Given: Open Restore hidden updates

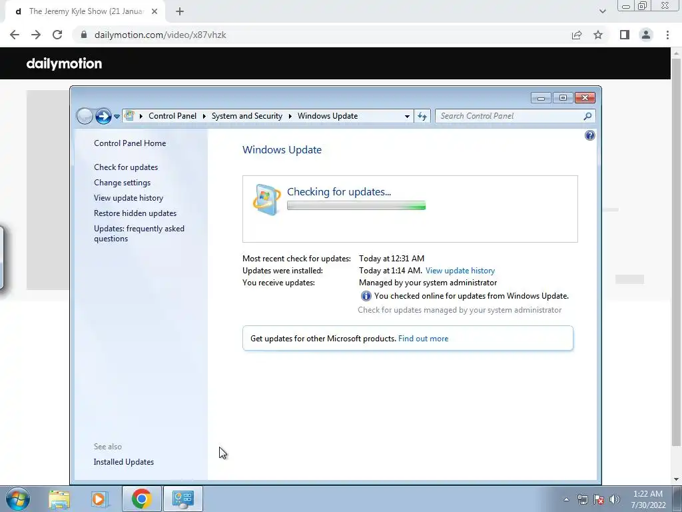Looking at the screenshot, I should pyautogui.click(x=135, y=213).
